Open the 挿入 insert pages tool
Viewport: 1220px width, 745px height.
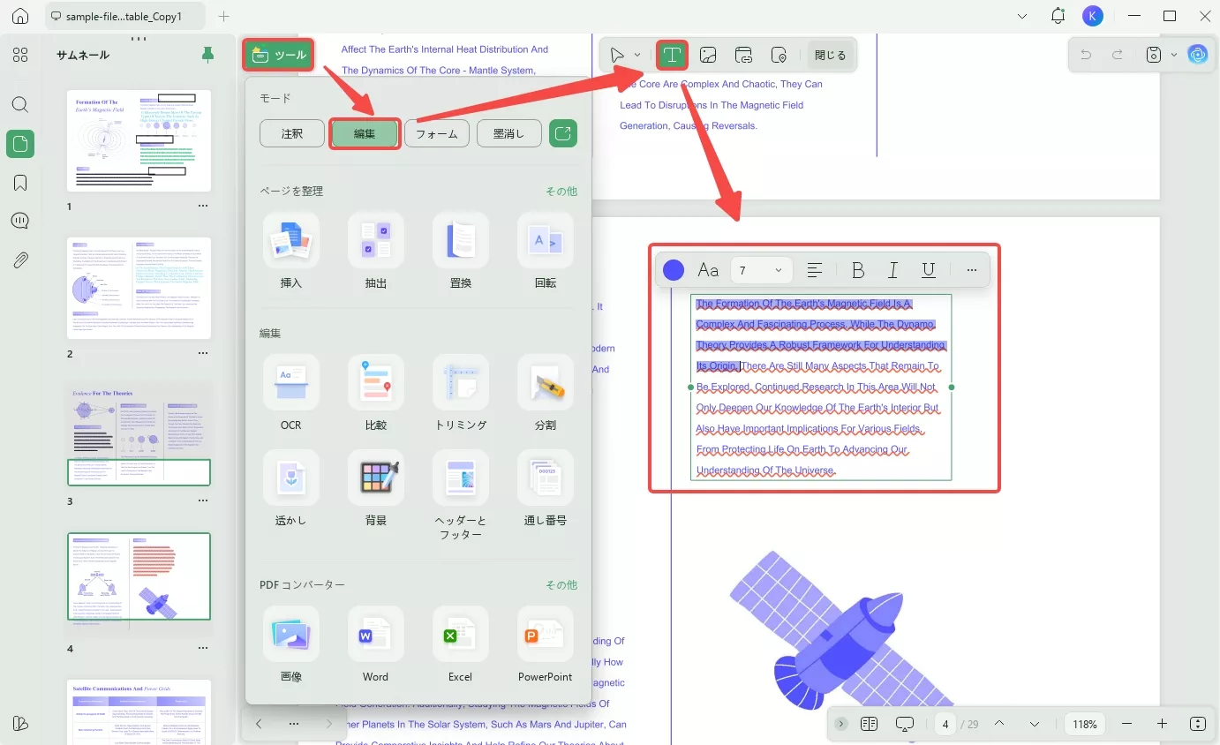tap(291, 252)
